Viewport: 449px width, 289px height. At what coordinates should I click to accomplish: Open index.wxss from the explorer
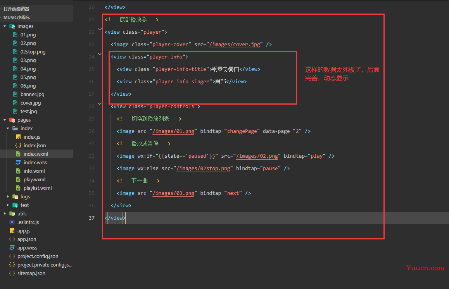click(35, 163)
